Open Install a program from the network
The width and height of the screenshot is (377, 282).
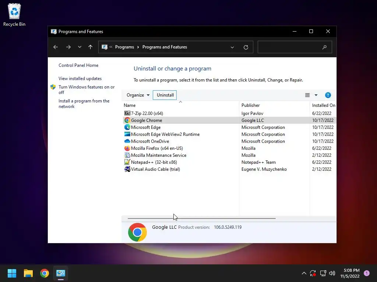point(84,104)
